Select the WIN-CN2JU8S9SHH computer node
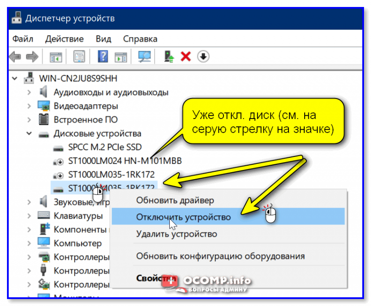371x306 pixels. point(78,78)
